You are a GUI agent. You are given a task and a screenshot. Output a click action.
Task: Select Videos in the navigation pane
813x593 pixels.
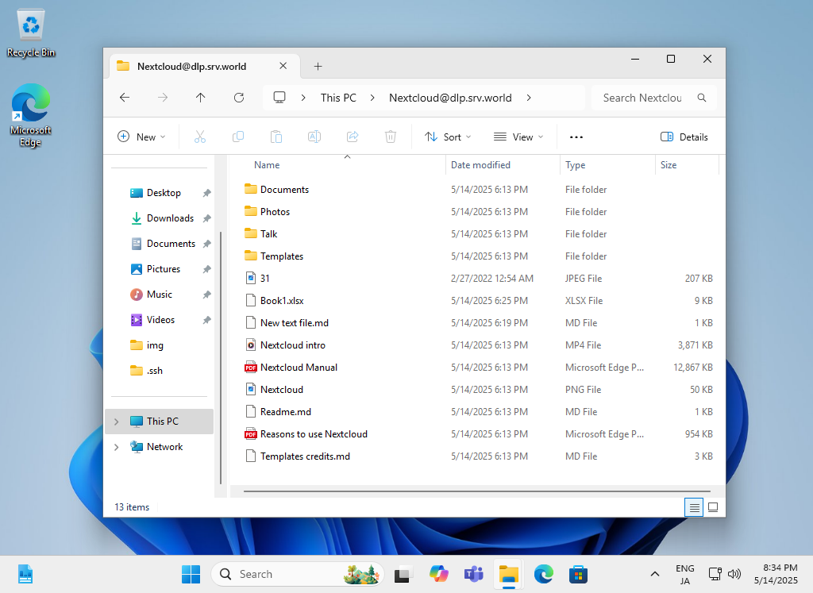coord(160,320)
